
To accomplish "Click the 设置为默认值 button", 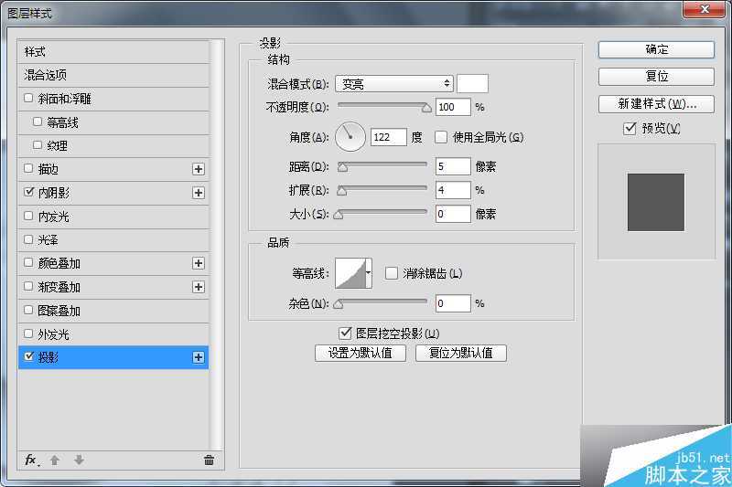I will [360, 353].
